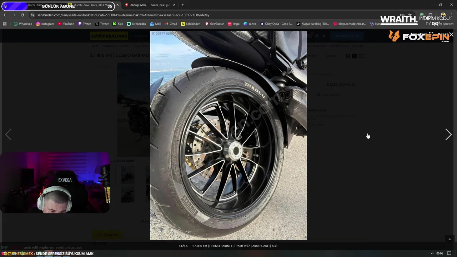The image size is (457, 257).
Task: Expand the system tray hidden icons chevron
Action: 432,253
